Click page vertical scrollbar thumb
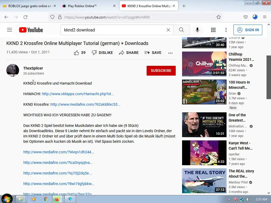Viewport: 271px width, 203px height. tap(269, 77)
